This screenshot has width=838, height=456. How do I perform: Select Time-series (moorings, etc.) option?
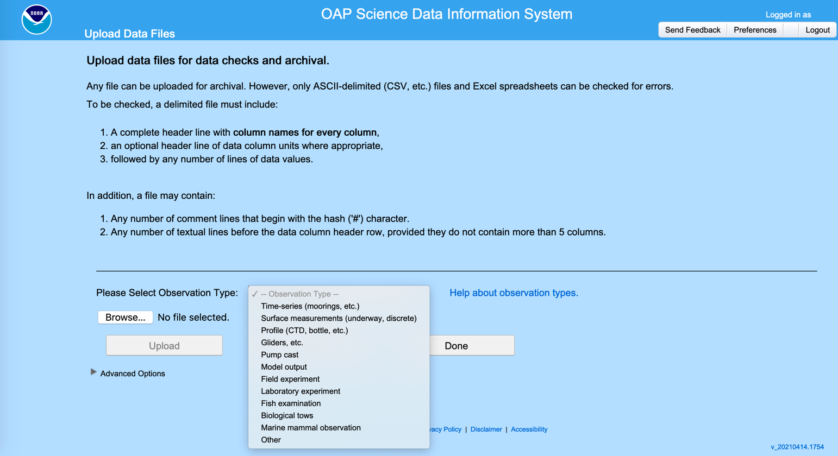point(310,306)
